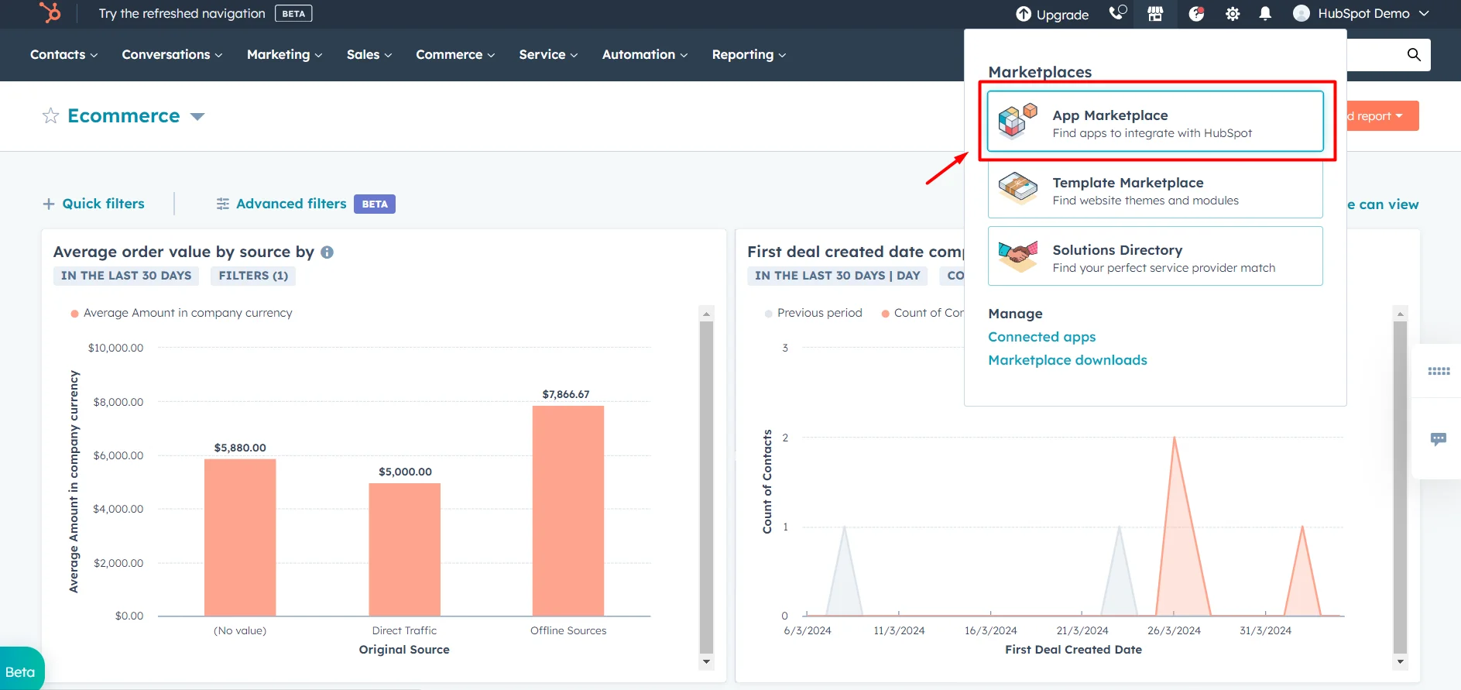The height and width of the screenshot is (690, 1461).
Task: Click the search magnifier icon
Action: click(x=1414, y=54)
